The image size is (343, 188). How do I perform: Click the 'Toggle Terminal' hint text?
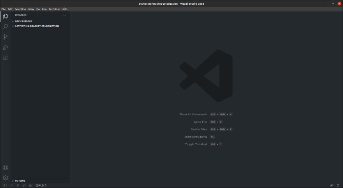[196, 144]
